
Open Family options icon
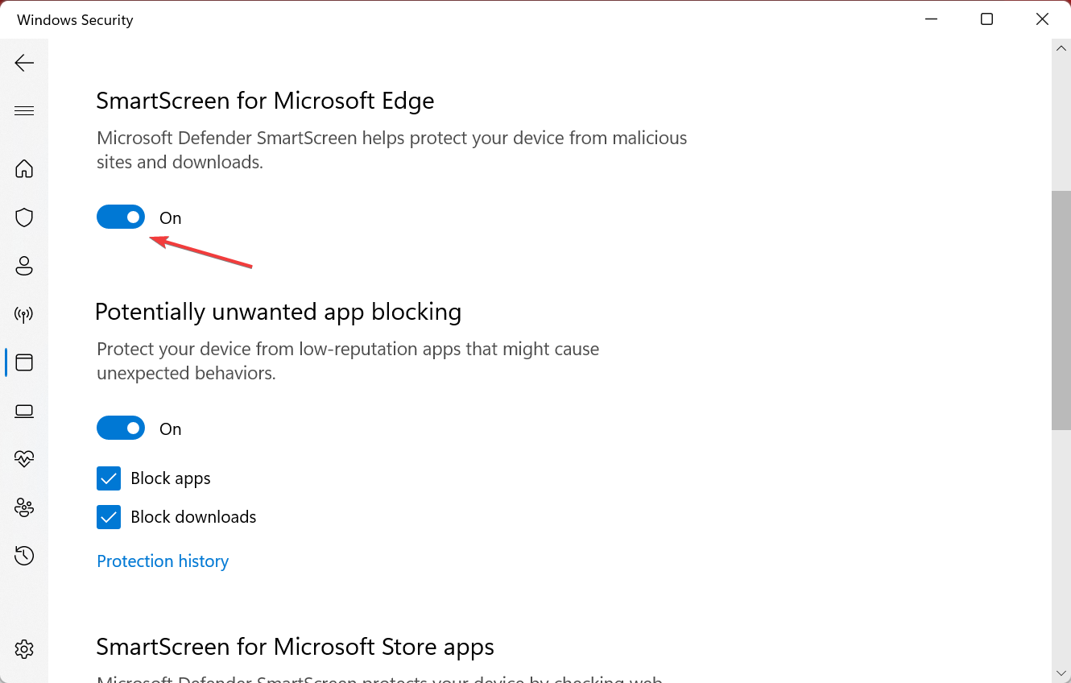24,507
